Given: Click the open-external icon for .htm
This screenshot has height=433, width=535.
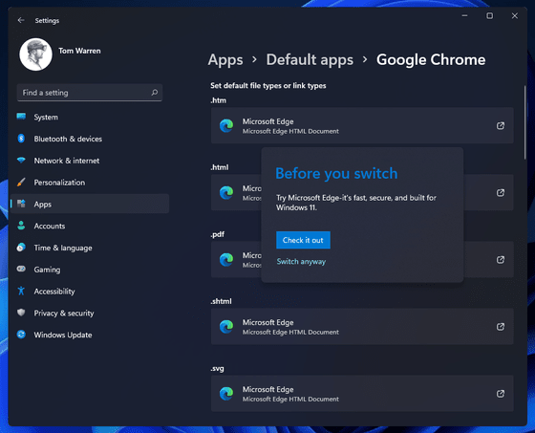Looking at the screenshot, I should coord(501,125).
